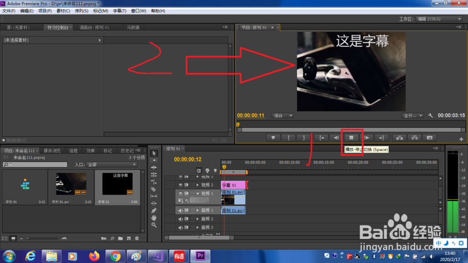468x263 pixels.
Task: Open the button editor plus icon
Action: tap(461, 139)
